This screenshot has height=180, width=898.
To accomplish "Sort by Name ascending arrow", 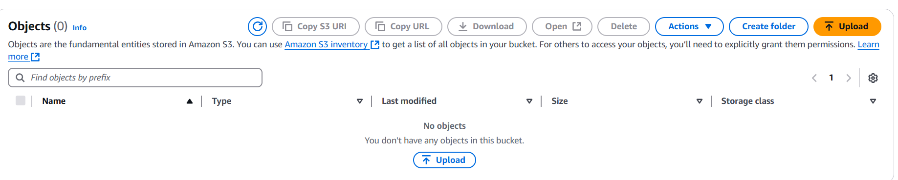I will (190, 101).
